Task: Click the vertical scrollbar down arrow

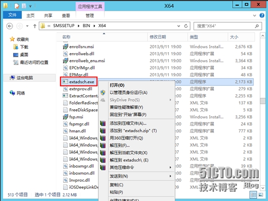Action: (x=263, y=187)
